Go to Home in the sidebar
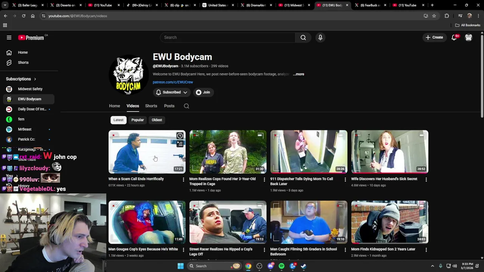This screenshot has height=272, width=484. click(x=29, y=53)
